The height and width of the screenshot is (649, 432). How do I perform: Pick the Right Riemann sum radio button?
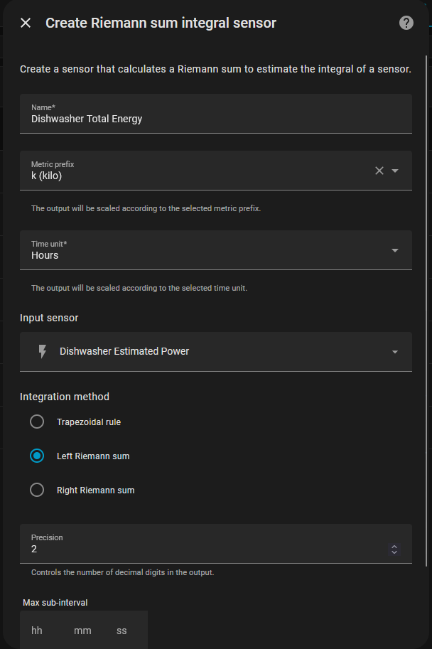(x=37, y=490)
